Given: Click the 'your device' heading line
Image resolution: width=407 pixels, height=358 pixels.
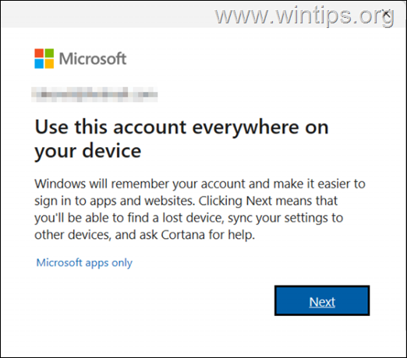Looking at the screenshot, I should (88, 152).
